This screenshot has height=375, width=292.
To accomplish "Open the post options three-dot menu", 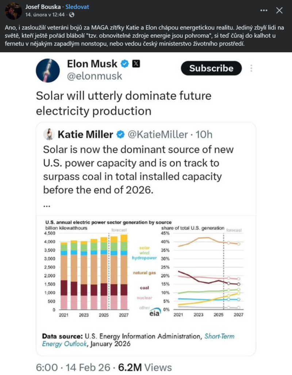I will click(x=264, y=10).
